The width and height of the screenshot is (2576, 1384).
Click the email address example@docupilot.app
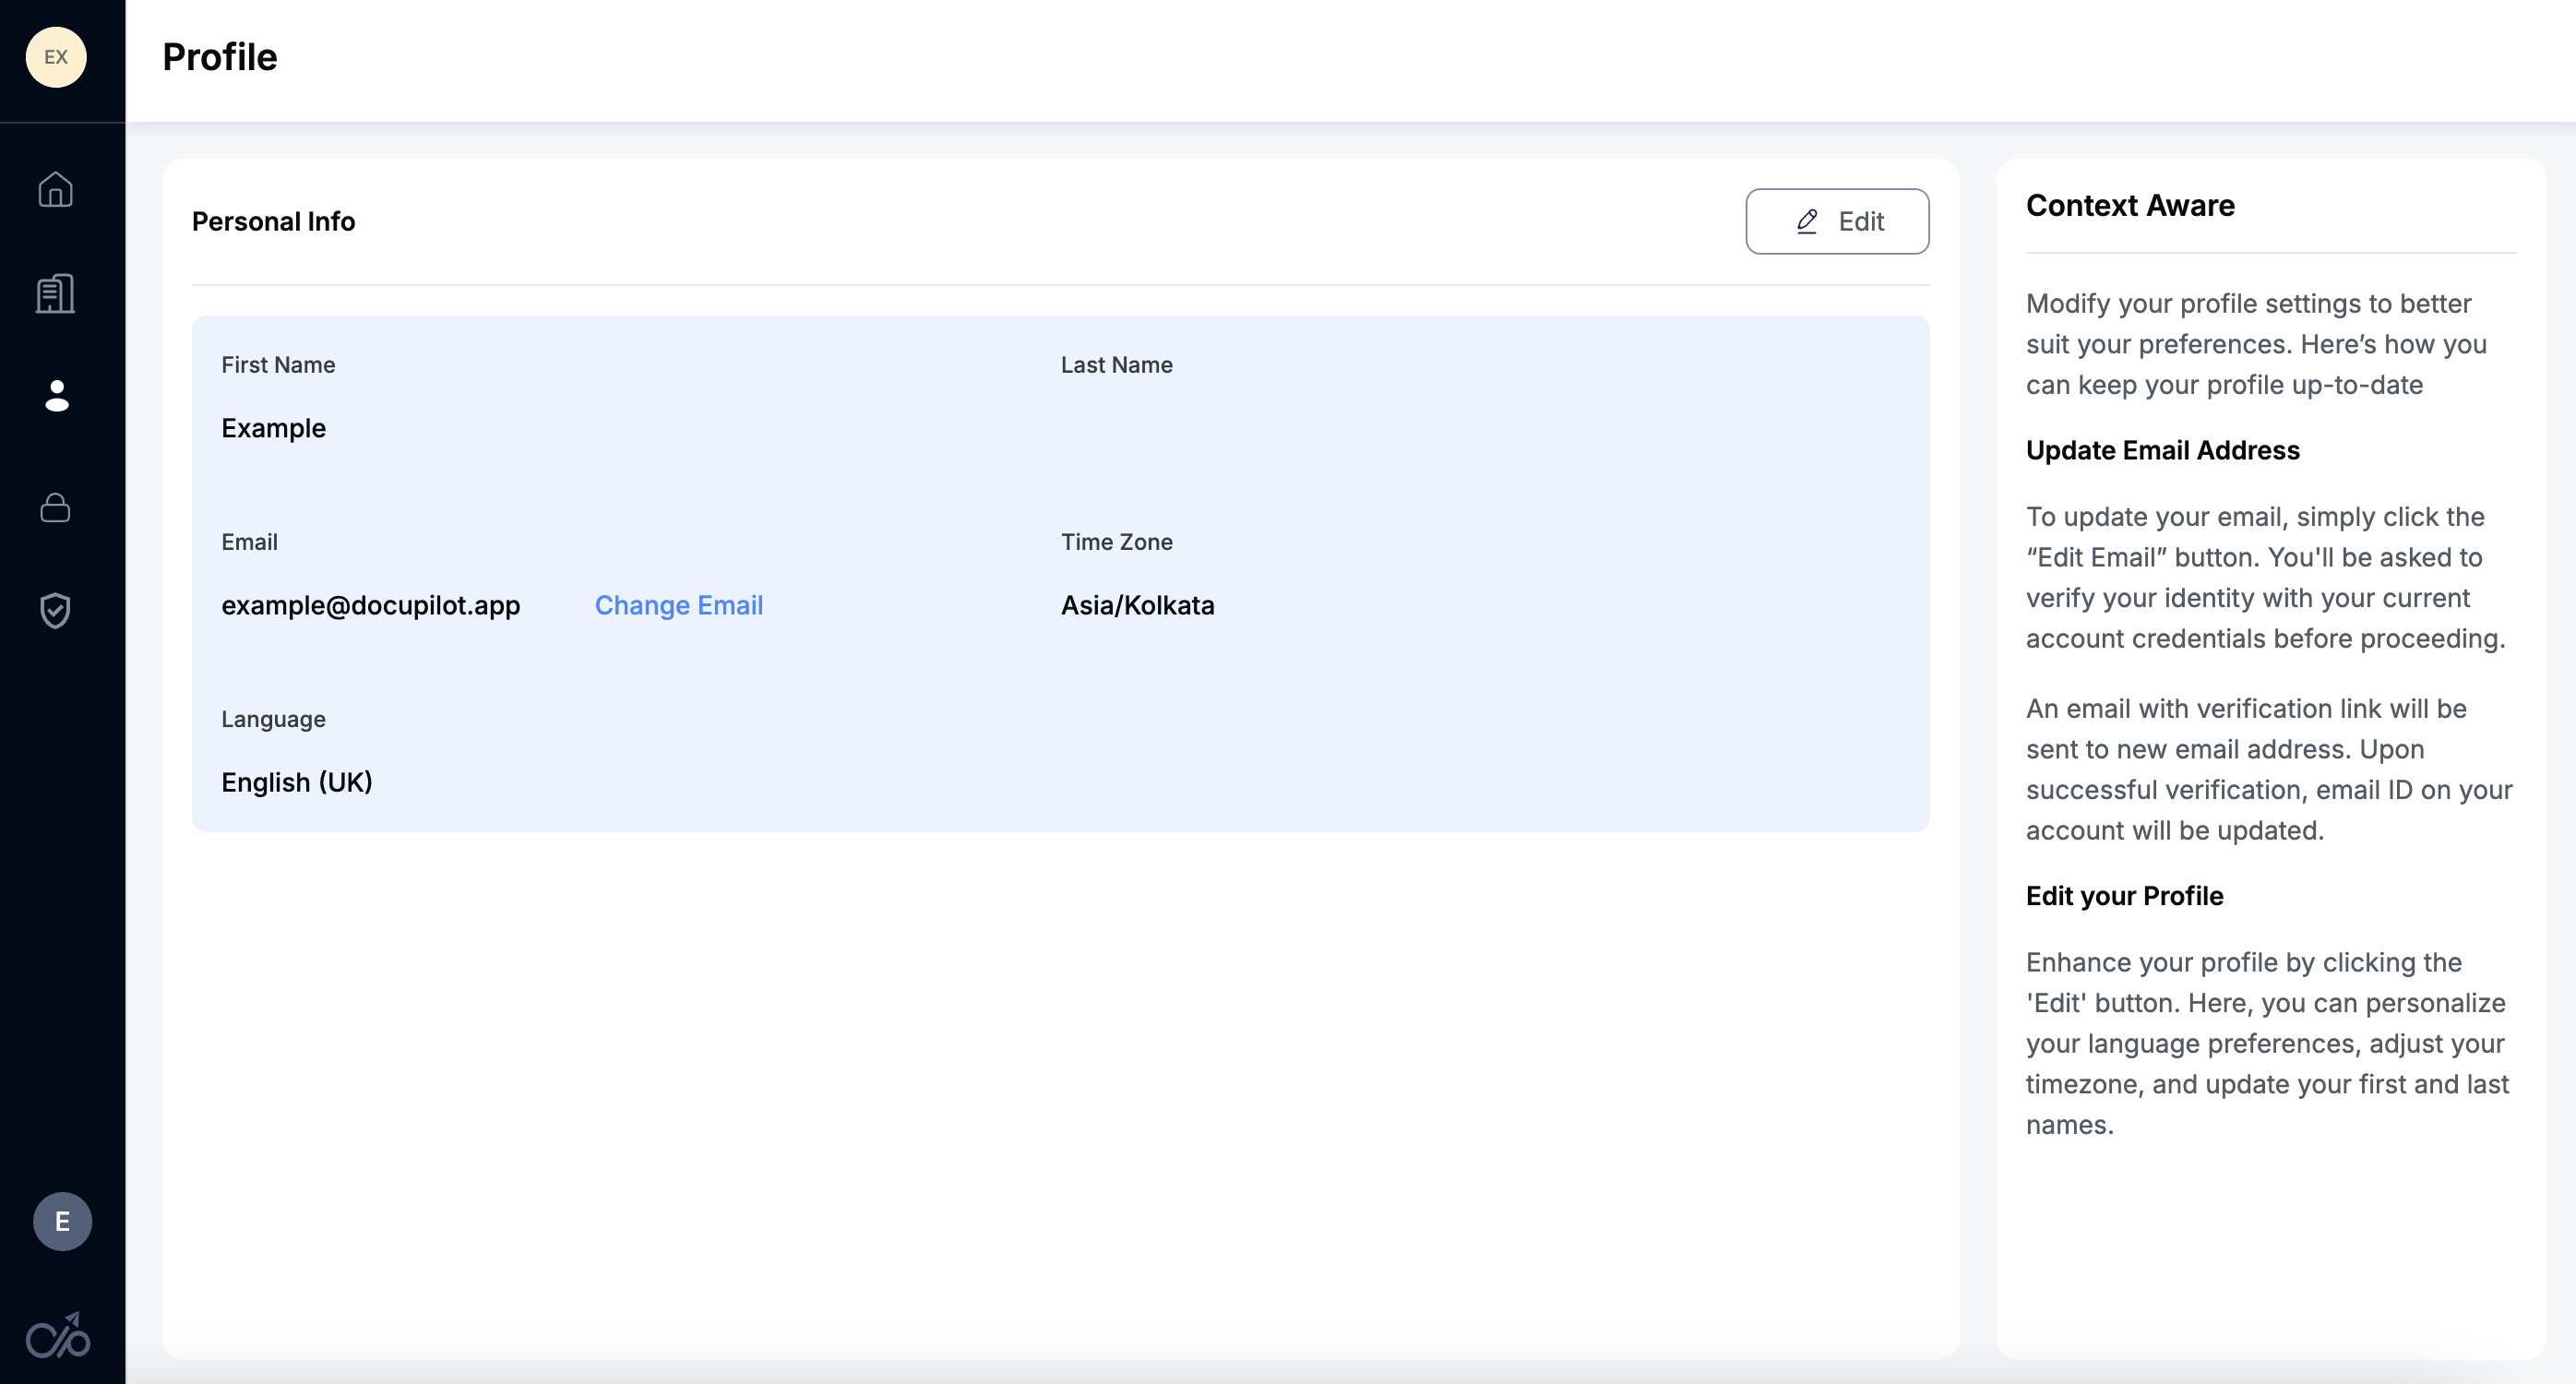coord(370,605)
